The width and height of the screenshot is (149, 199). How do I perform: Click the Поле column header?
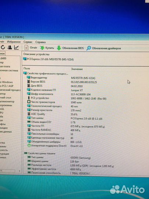(27, 69)
